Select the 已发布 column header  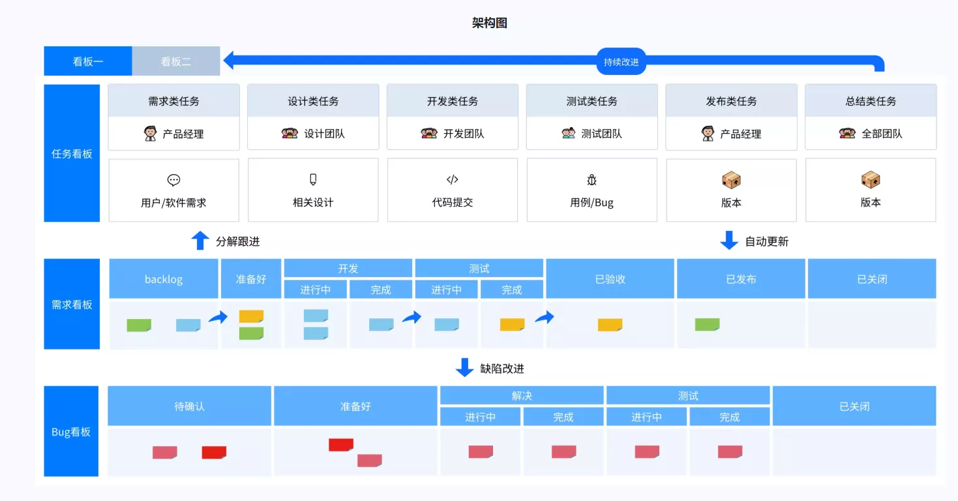click(741, 279)
